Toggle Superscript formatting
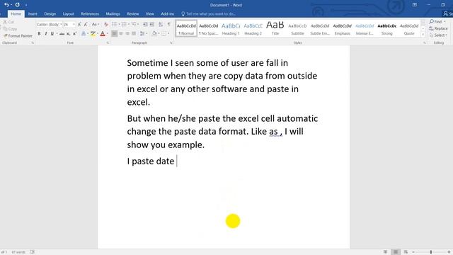This screenshot has height=255, width=453. click(74, 34)
